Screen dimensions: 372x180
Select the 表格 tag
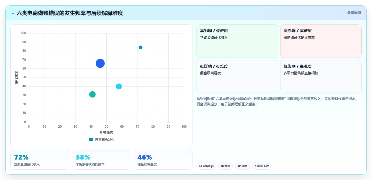225,166
